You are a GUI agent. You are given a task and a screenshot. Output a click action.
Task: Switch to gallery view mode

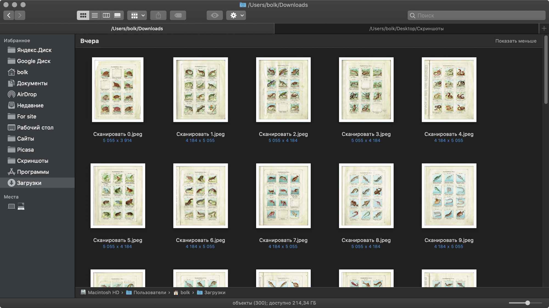coord(118,15)
